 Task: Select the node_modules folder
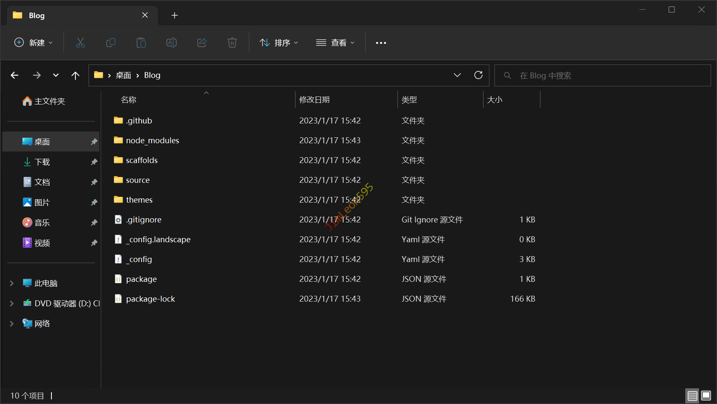coord(152,140)
